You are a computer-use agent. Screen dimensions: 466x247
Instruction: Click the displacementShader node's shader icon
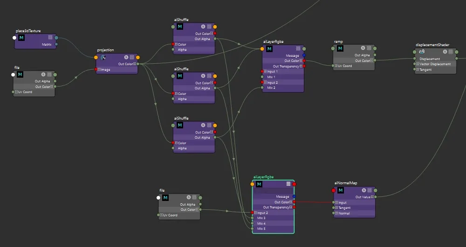422,52
